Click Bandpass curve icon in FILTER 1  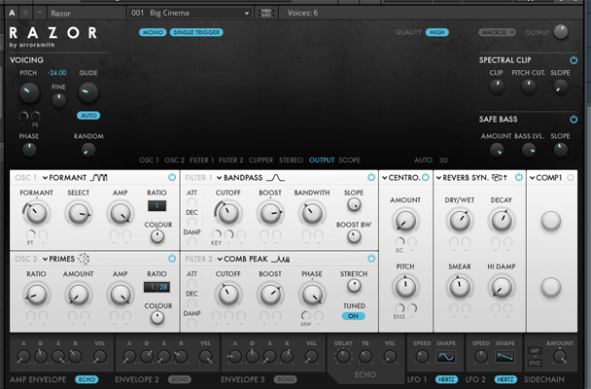point(275,178)
